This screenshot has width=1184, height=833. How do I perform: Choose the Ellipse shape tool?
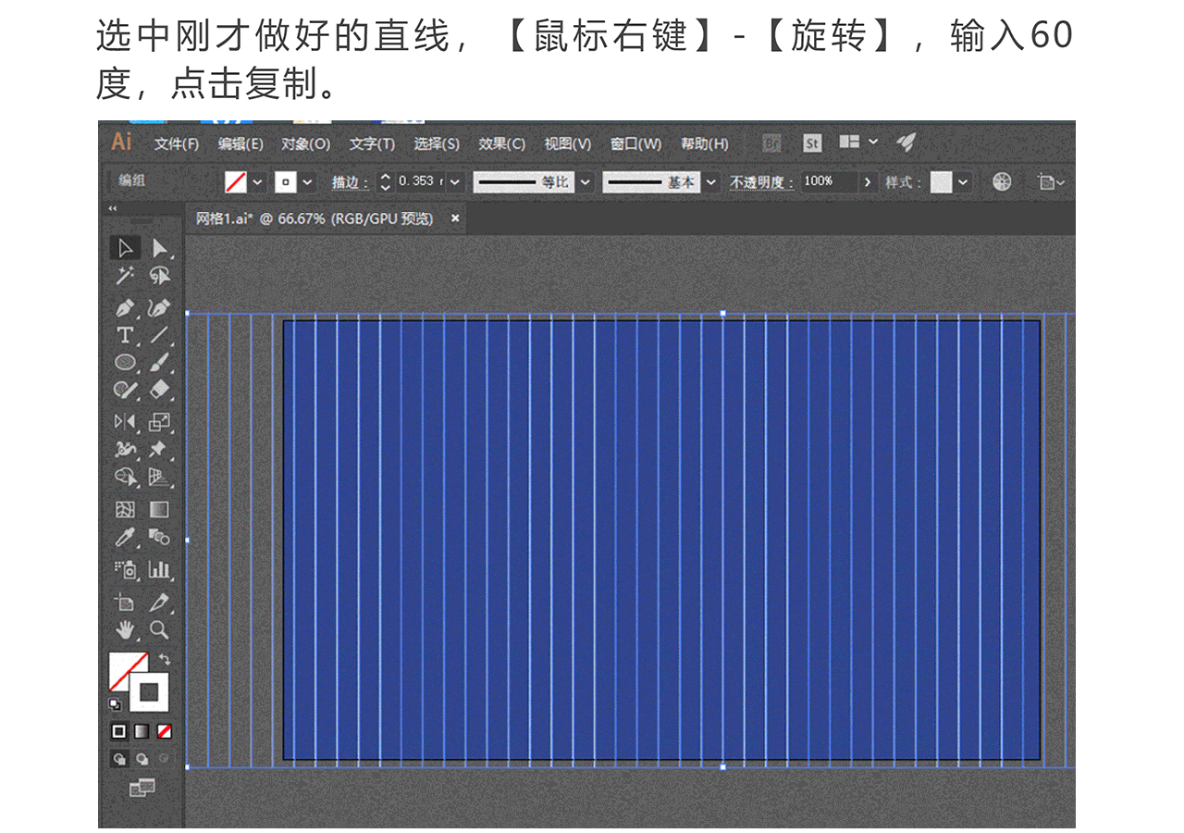125,362
